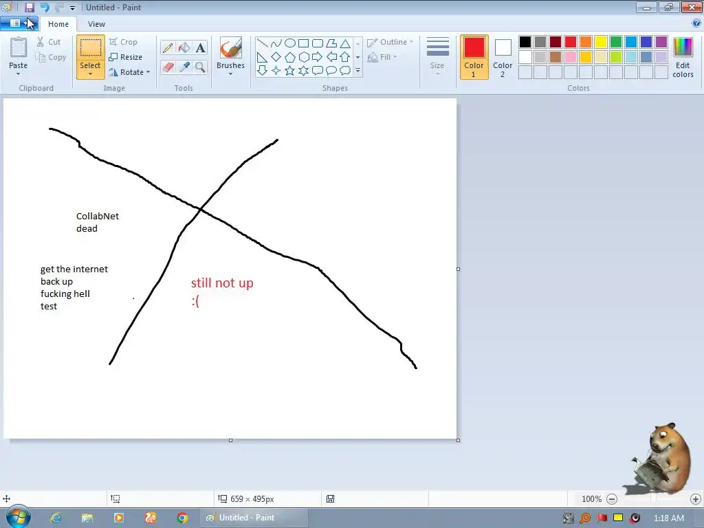The height and width of the screenshot is (528, 704).
Task: Open Google Chrome from the taskbar
Action: point(181,518)
